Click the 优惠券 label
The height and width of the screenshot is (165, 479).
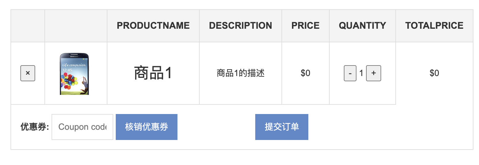click(x=35, y=127)
